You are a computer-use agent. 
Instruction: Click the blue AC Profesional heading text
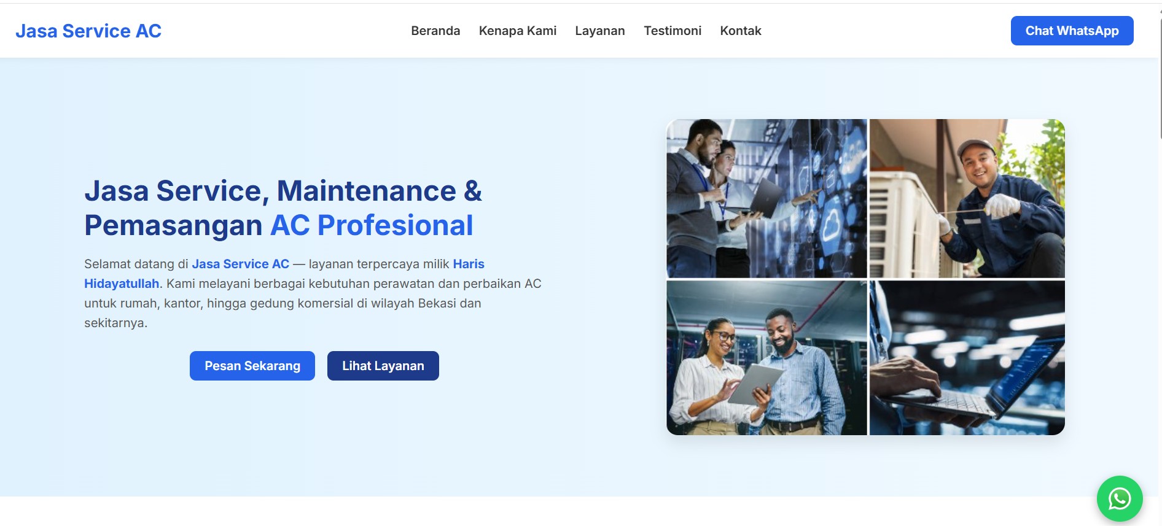372,225
